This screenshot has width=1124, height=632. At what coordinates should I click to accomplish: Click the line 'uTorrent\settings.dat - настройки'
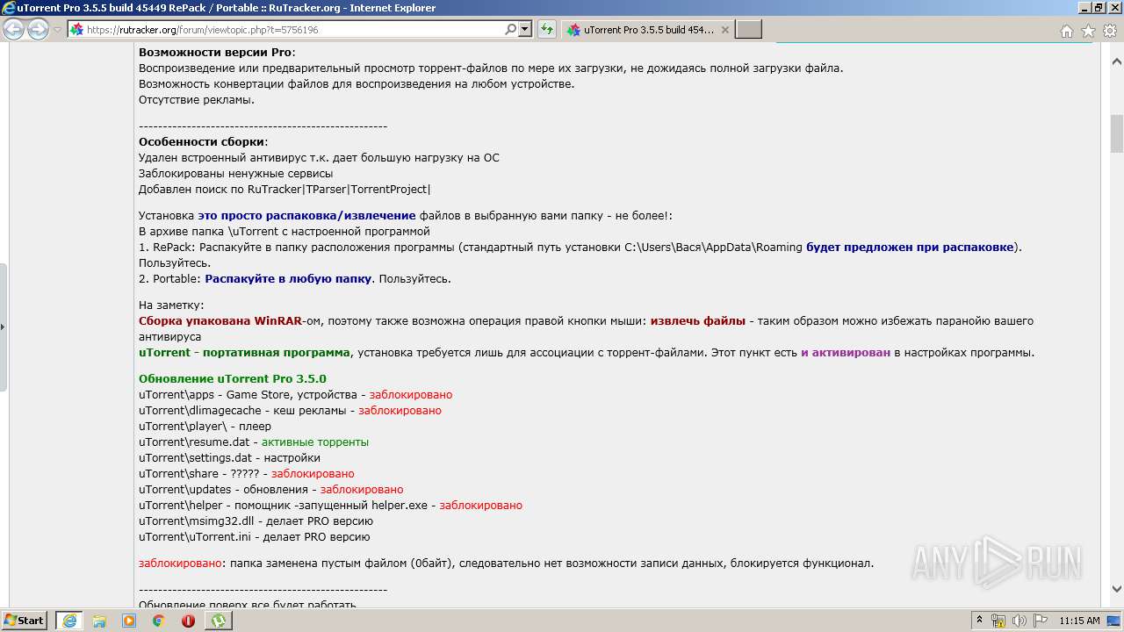[229, 458]
